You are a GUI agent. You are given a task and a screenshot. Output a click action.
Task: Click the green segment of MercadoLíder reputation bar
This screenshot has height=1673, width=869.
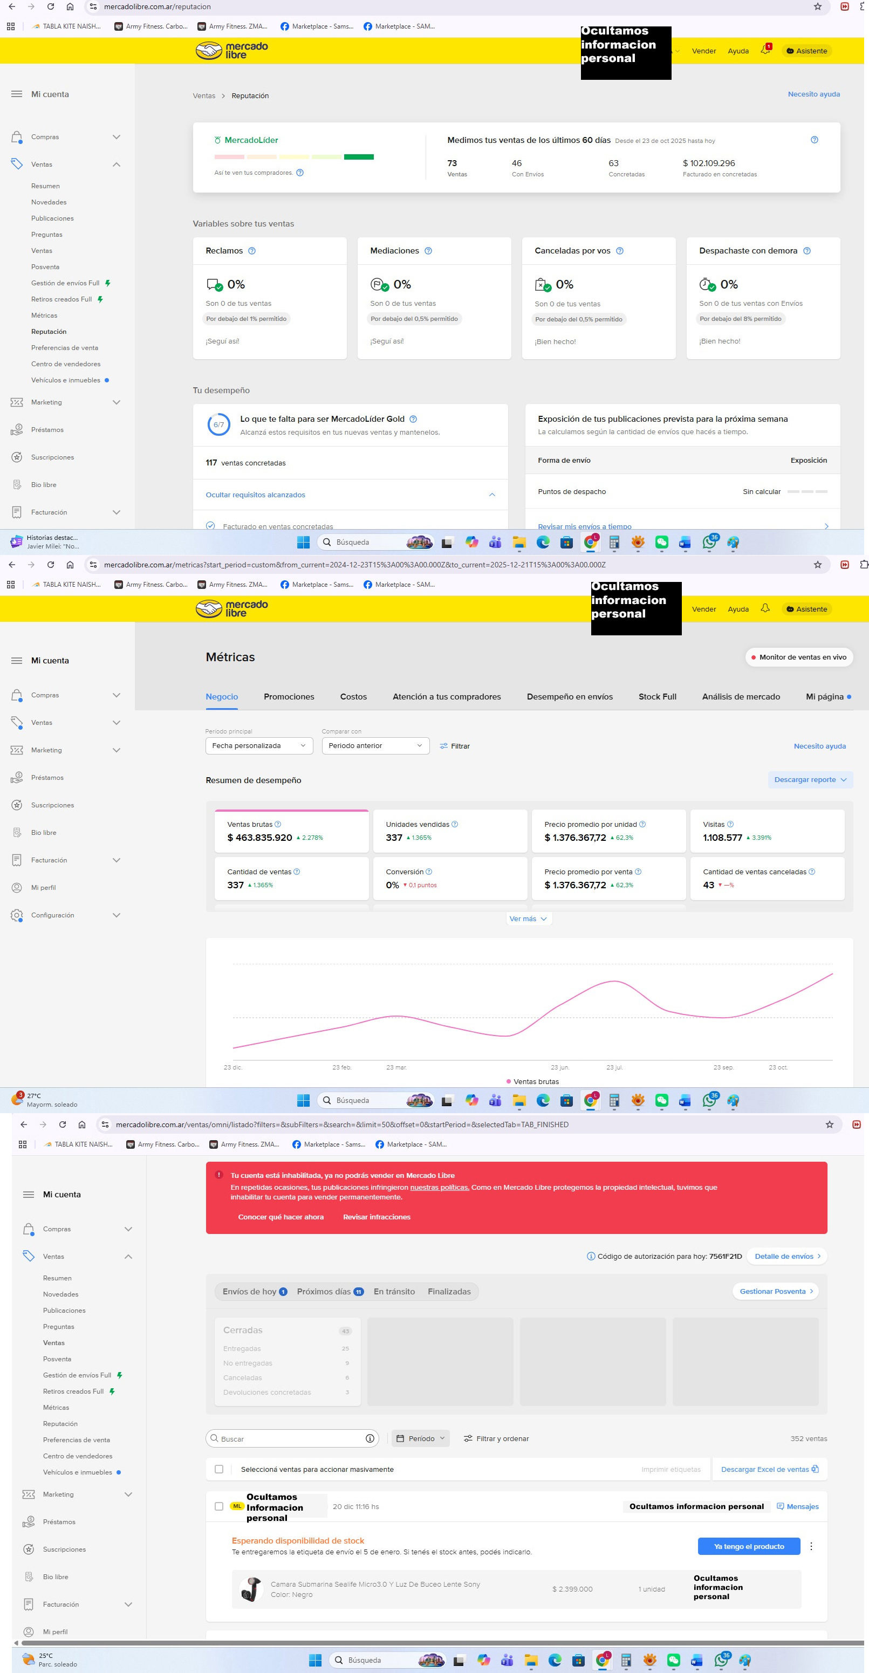[359, 156]
